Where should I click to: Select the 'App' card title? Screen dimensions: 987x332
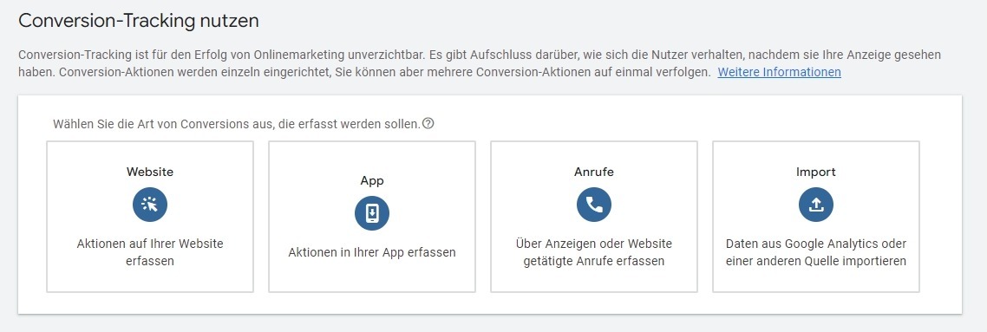372,180
